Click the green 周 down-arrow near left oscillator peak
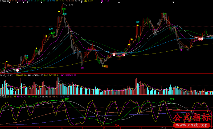 coord(67,99)
